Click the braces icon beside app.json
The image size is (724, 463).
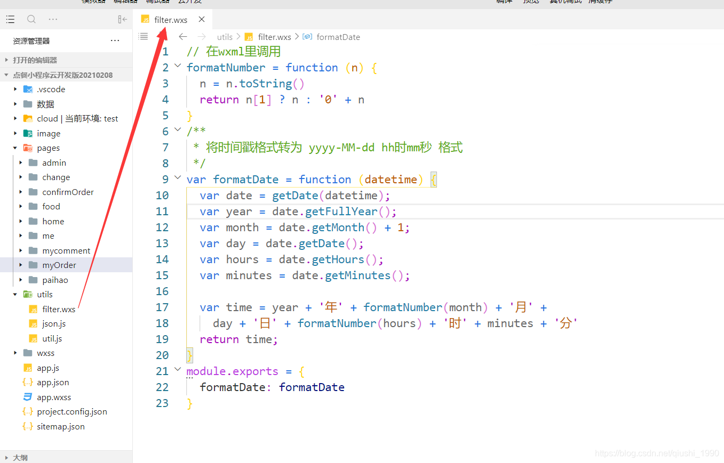click(x=28, y=382)
